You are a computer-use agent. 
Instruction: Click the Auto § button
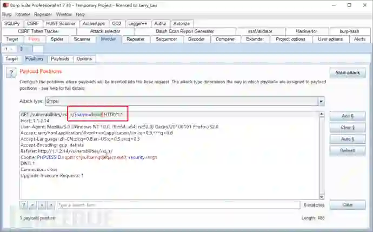[x=348, y=139]
